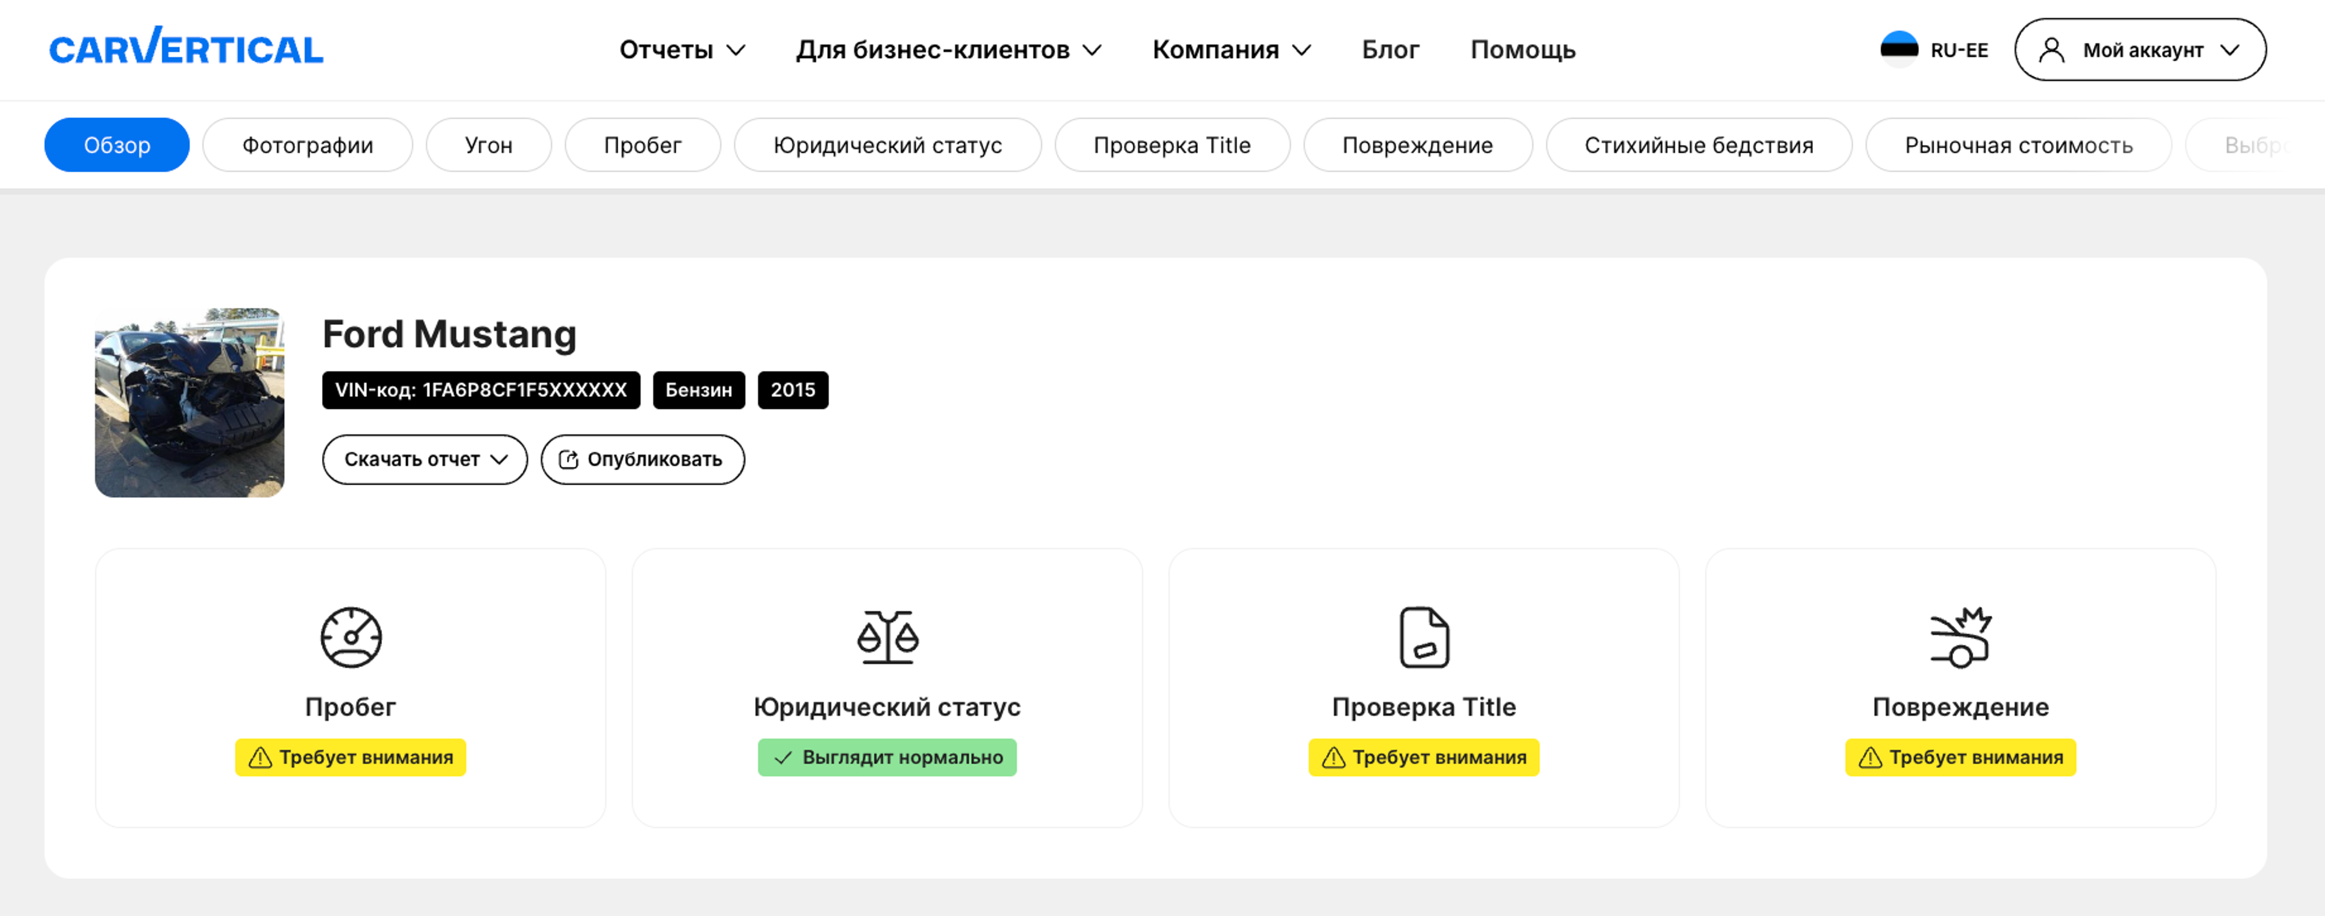Click the share icon in Опубликовать button

(x=569, y=460)
